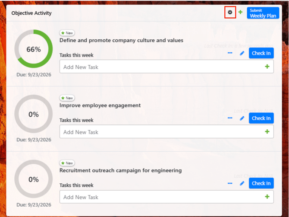This screenshot has width=289, height=217.
Task: Add task plus icon for employee engagement
Action: pyautogui.click(x=267, y=131)
